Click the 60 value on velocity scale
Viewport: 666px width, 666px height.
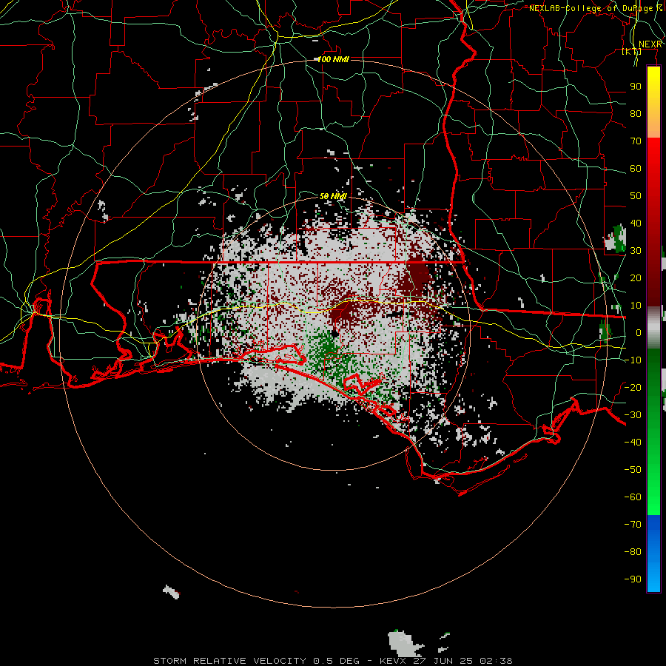tap(636, 168)
